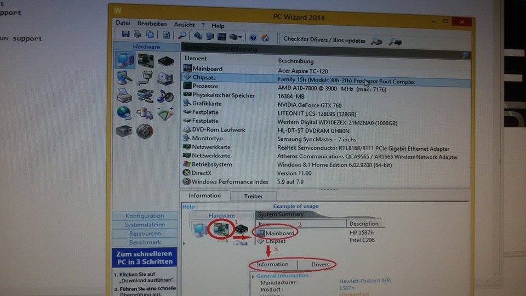The height and width of the screenshot is (296, 526).
Task: Select the Grafikkarte row
Action: click(x=325, y=104)
